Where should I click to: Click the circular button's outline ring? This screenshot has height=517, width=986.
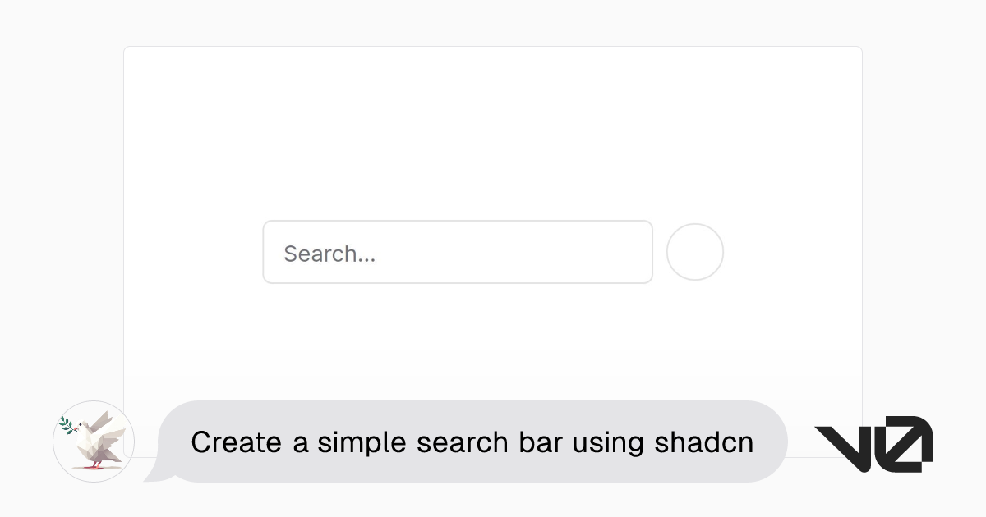click(x=695, y=226)
